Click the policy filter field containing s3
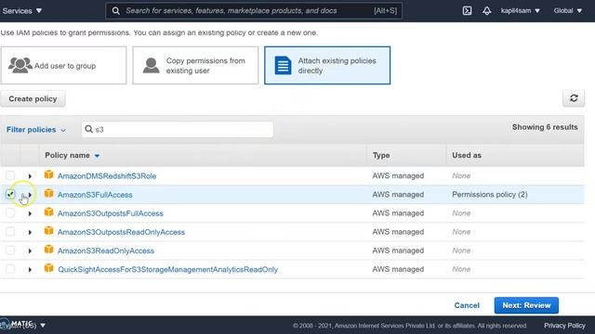Screen dimensions: 595x334 pyautogui.click(x=178, y=130)
